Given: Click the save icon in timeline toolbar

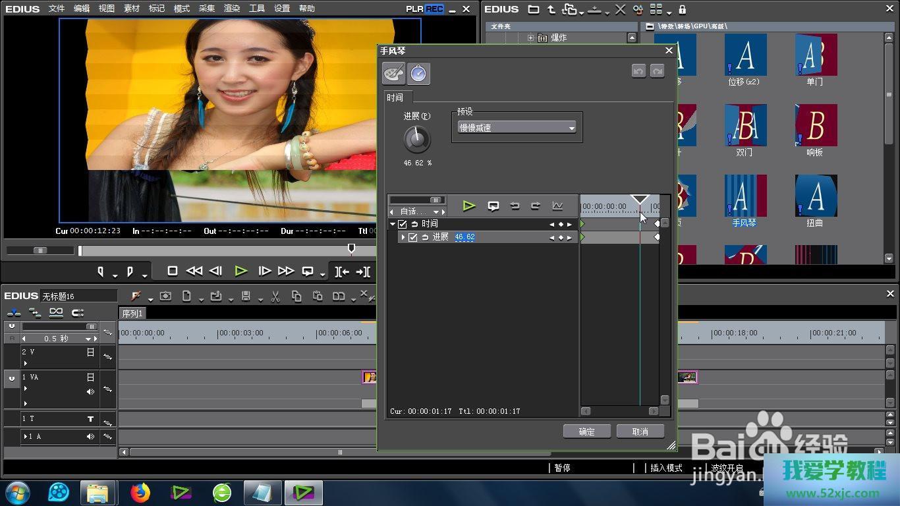Looking at the screenshot, I should 246,296.
